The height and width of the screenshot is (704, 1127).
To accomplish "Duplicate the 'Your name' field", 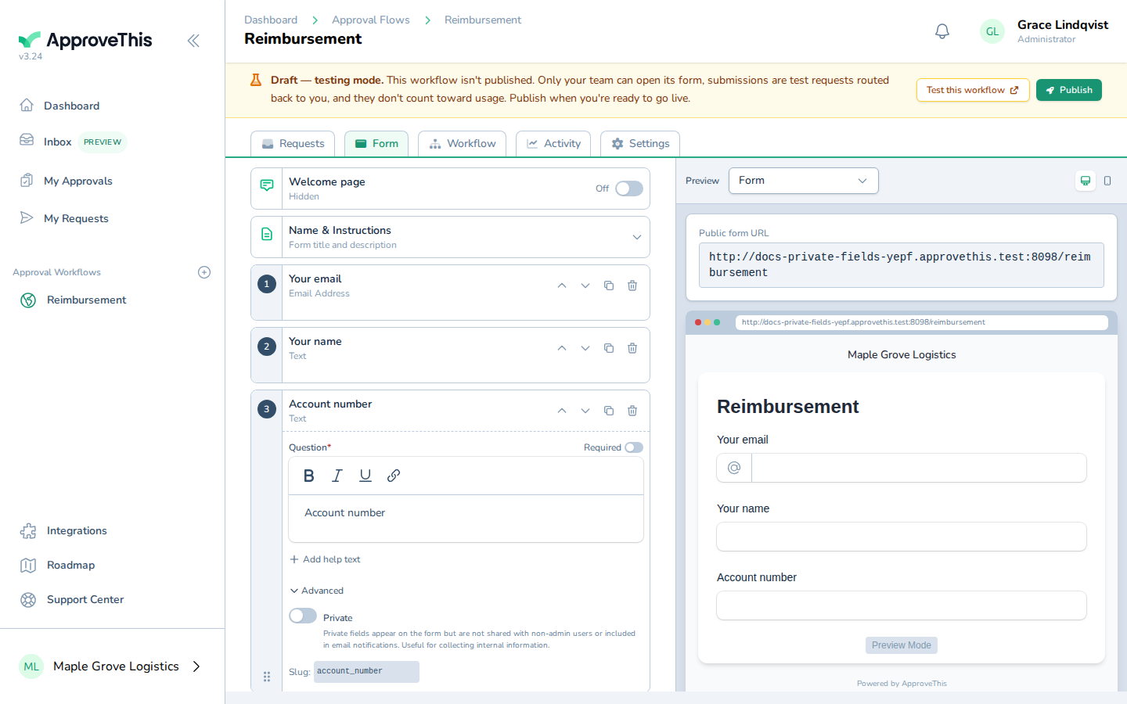I will point(609,348).
